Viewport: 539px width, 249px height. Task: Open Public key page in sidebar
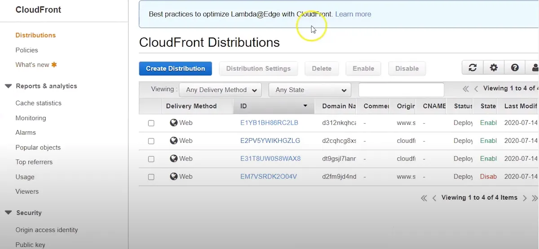[30, 245]
